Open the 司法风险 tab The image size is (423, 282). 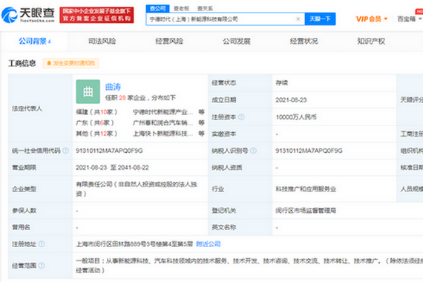102,41
